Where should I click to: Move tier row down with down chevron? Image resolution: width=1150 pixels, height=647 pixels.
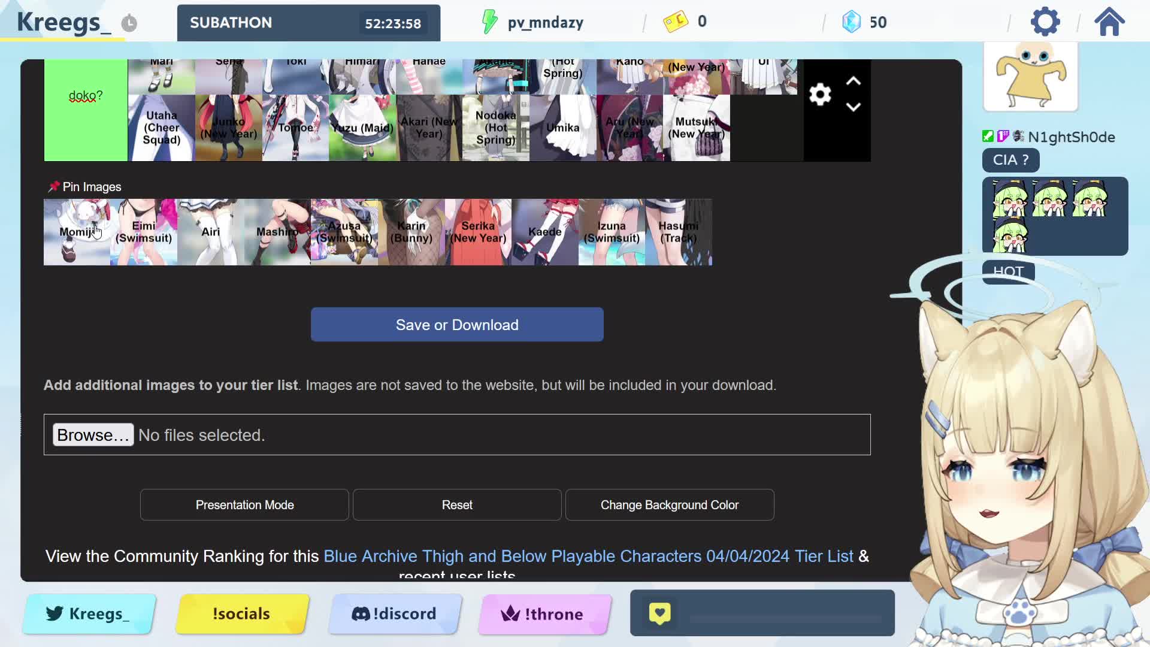pyautogui.click(x=854, y=107)
